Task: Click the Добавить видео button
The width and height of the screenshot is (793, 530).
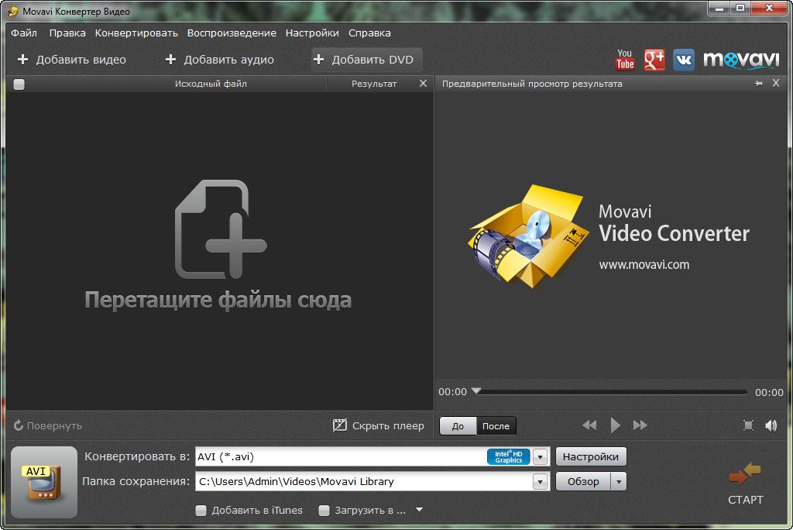Action: tap(71, 60)
